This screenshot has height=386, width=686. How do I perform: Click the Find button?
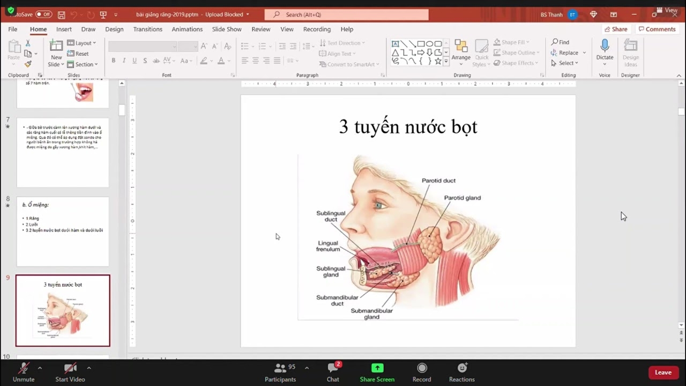560,42
